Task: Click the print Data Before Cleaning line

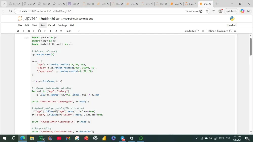Action: (60, 102)
